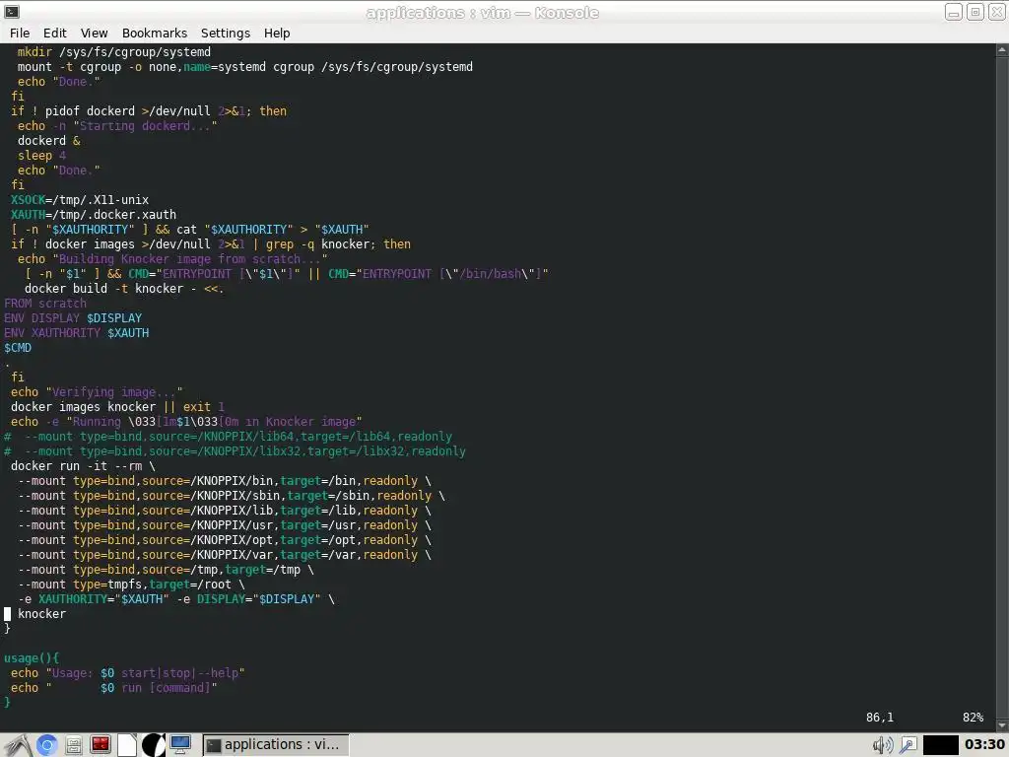Screen dimensions: 1009x757
Task: Click the '-e XAUTHORITY="$XAUTH"' line
Action: (176, 599)
